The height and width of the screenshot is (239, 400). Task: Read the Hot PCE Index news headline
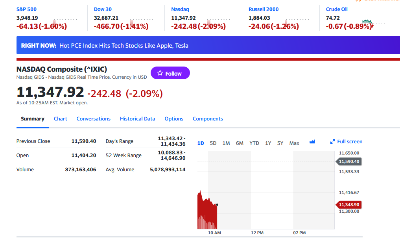click(x=124, y=46)
